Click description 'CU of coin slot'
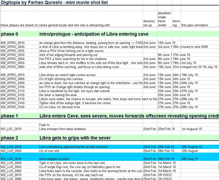 pos(49,151)
